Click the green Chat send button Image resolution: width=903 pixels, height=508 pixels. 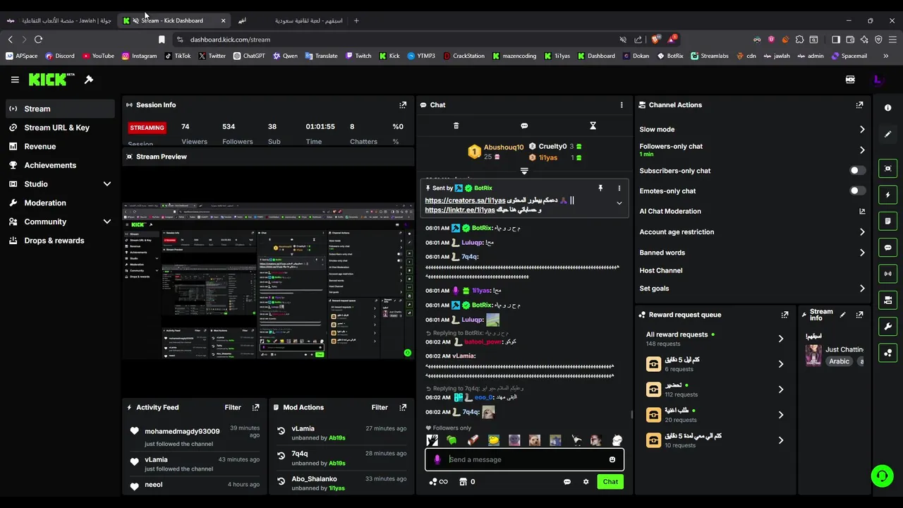(x=610, y=482)
